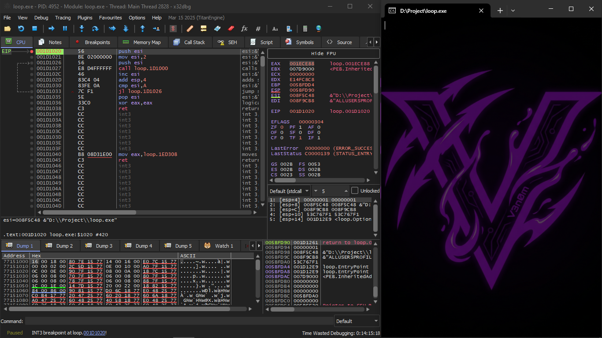The image size is (602, 338).
Task: Click the 001D1020 address link in status bar
Action: [94, 333]
